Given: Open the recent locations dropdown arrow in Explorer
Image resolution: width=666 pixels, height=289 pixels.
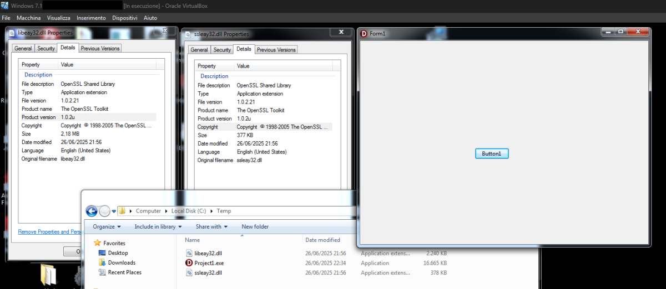Looking at the screenshot, I should tap(114, 211).
